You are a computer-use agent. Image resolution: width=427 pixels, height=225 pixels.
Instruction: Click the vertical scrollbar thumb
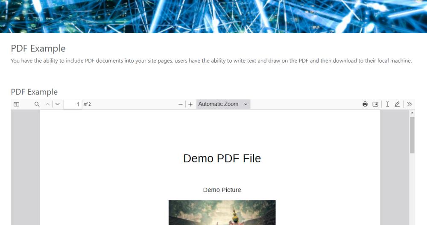(x=412, y=135)
